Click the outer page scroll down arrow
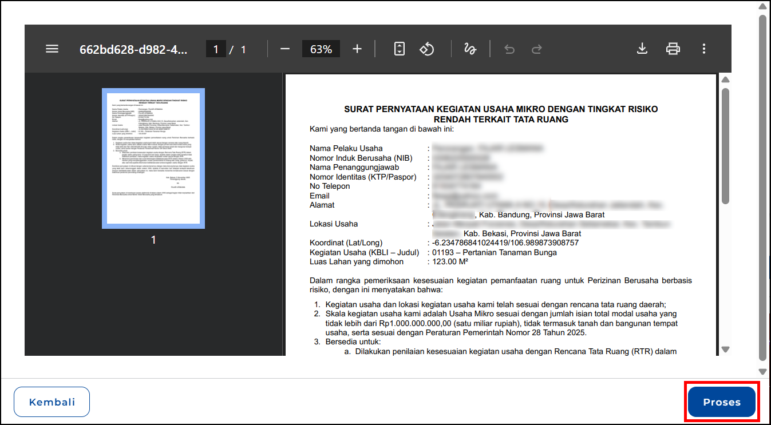This screenshot has width=771, height=425. [x=762, y=371]
